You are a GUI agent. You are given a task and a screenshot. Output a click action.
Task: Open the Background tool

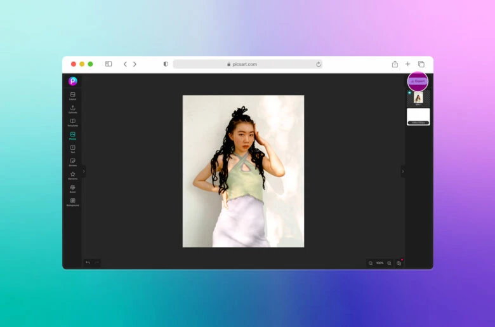coord(72,202)
